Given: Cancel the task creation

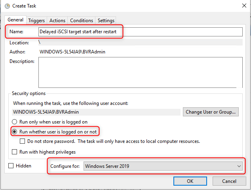Looking at the screenshot, I should click(x=229, y=181).
